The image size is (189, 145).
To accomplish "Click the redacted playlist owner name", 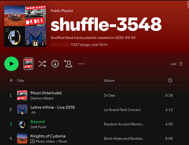I will pyautogui.click(x=60, y=45).
